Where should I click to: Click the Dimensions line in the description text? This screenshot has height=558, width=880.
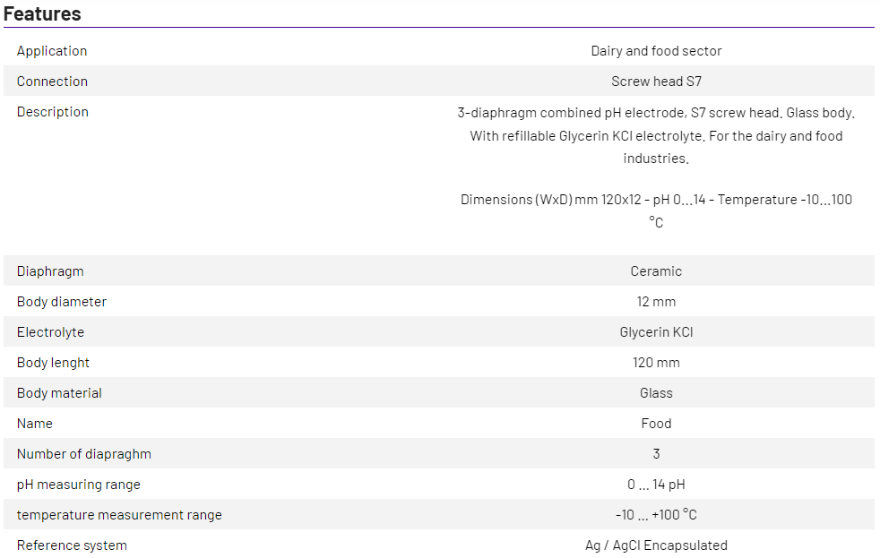pos(656,200)
